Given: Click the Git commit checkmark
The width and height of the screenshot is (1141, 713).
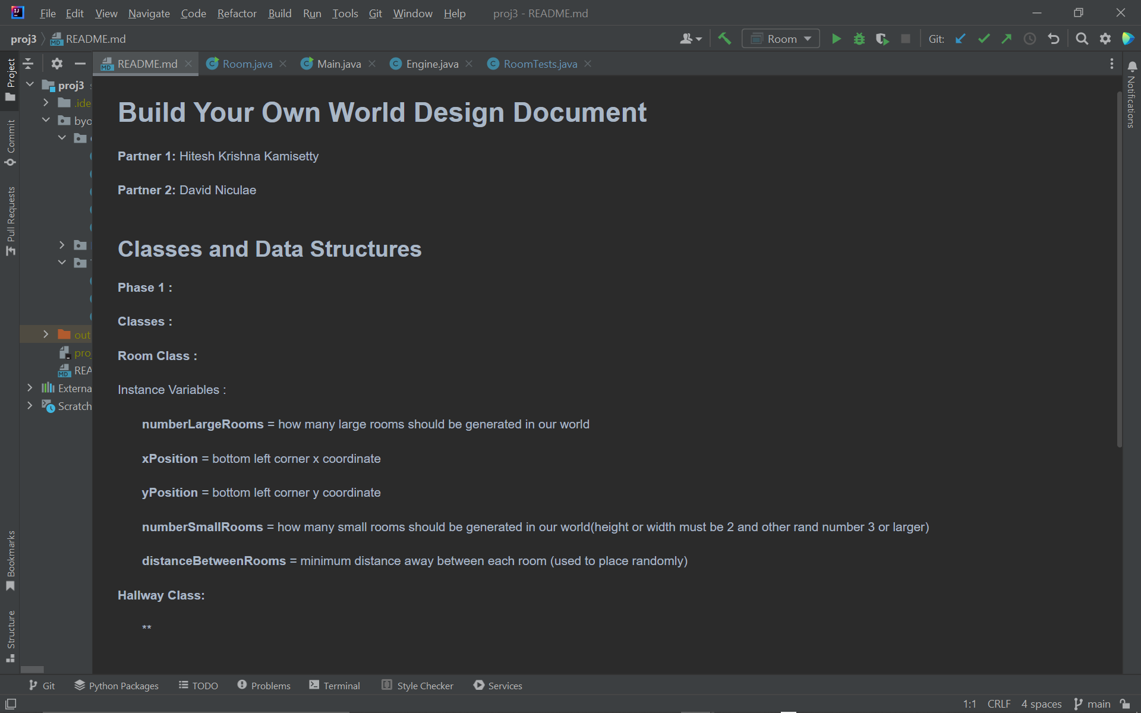Looking at the screenshot, I should point(984,39).
